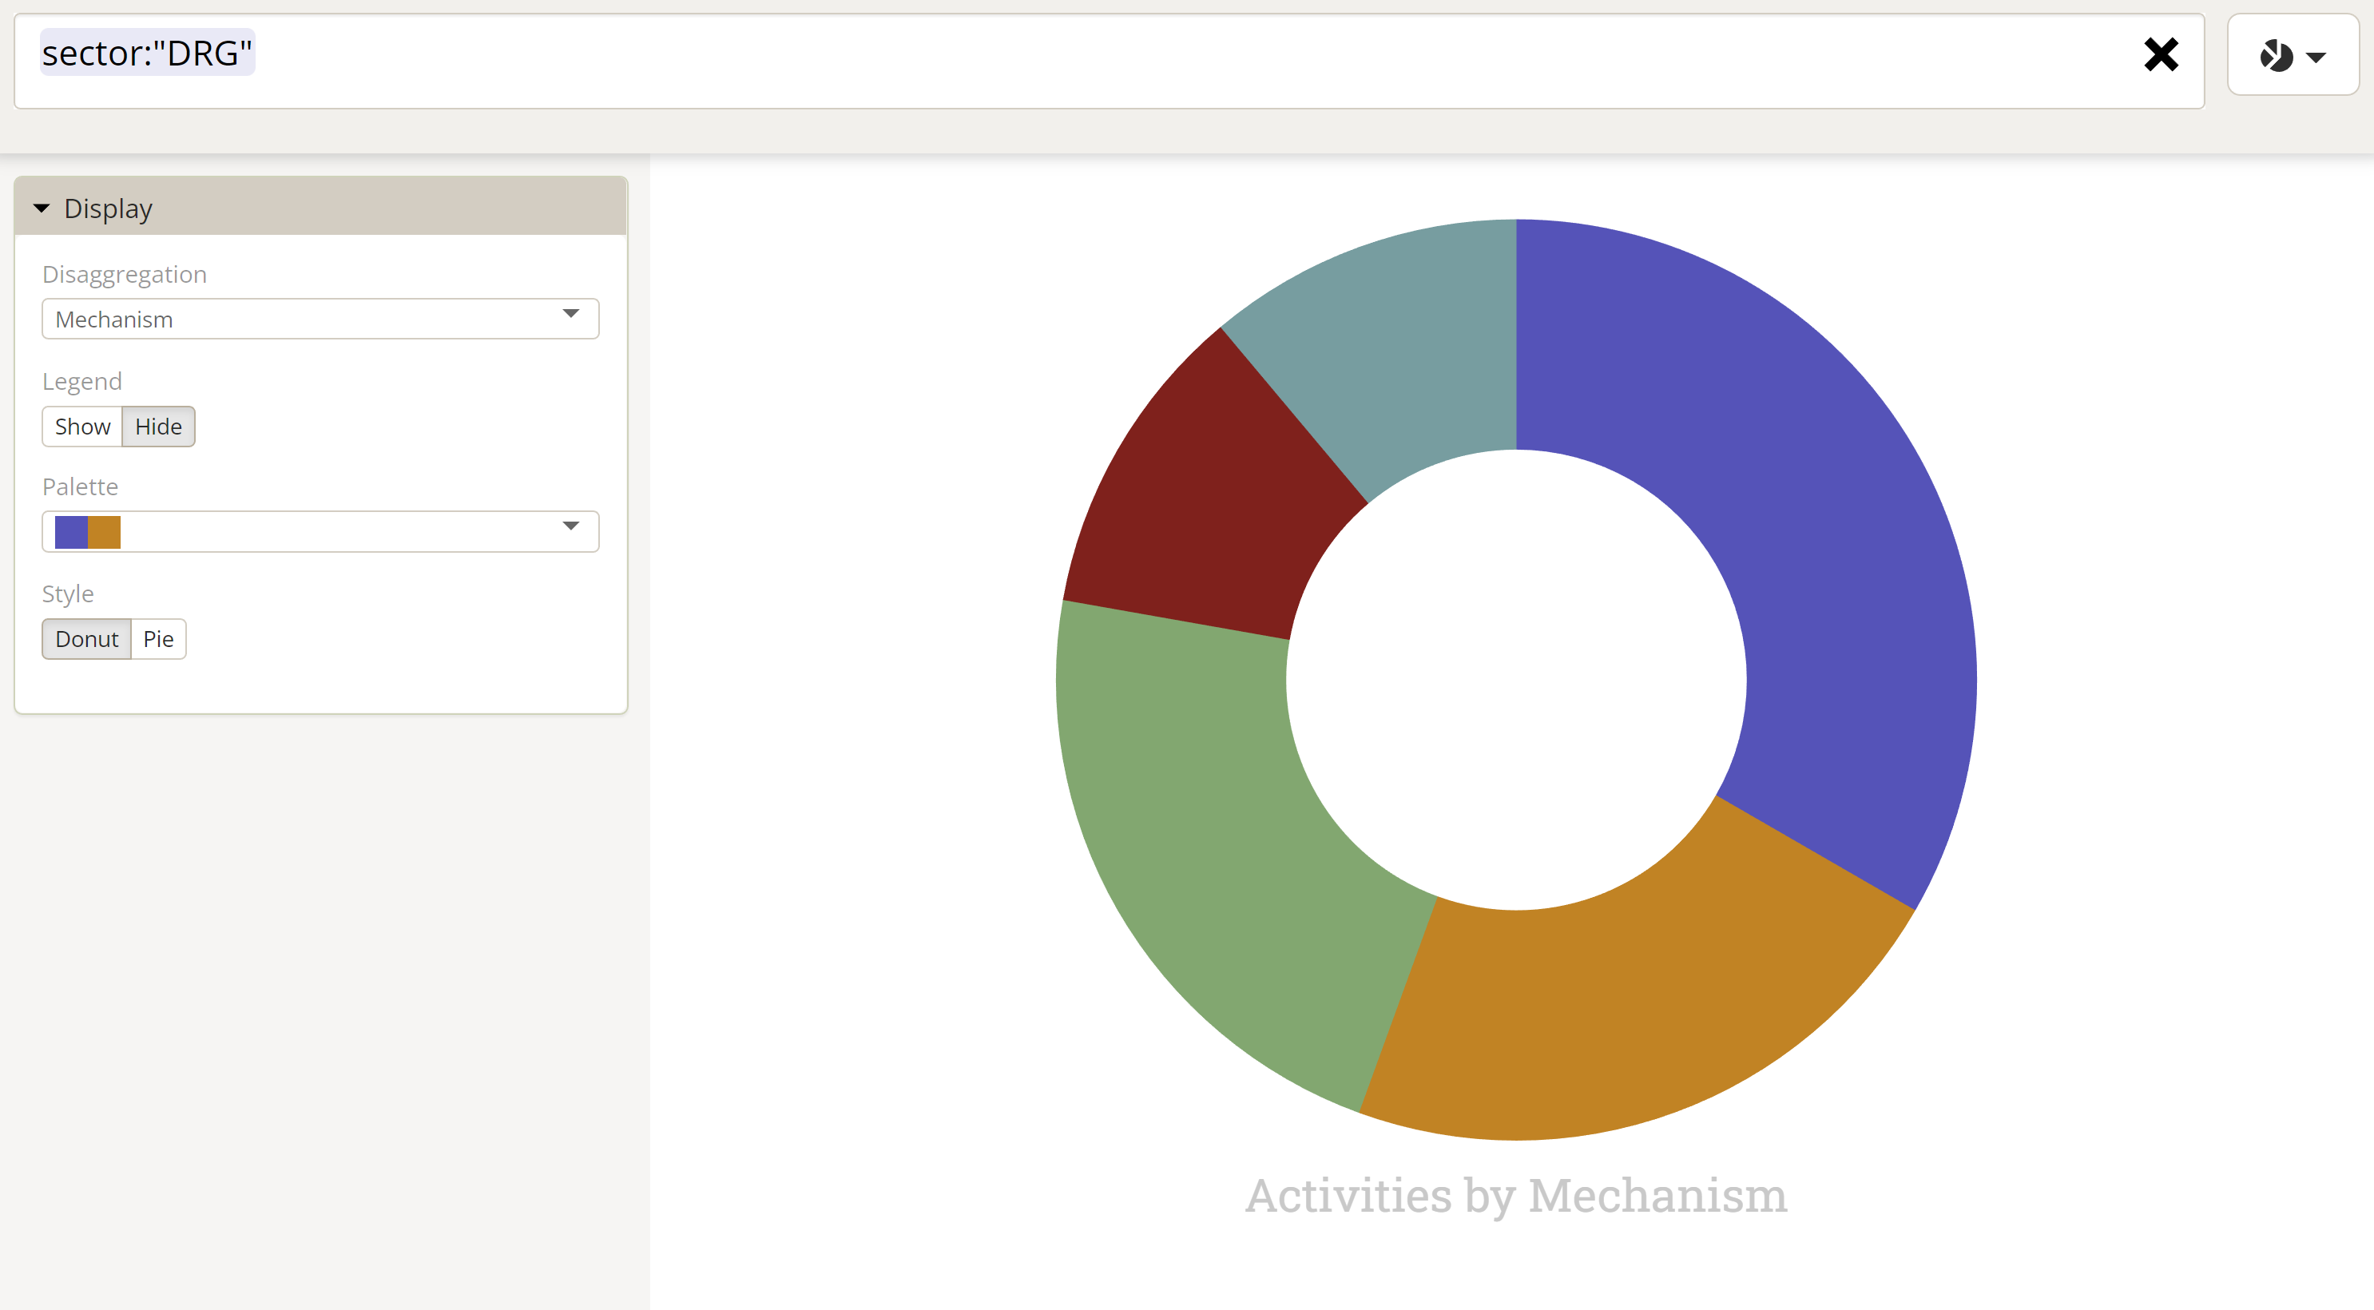Image resolution: width=2374 pixels, height=1310 pixels.
Task: Click the orange palette swatch
Action: click(x=104, y=532)
